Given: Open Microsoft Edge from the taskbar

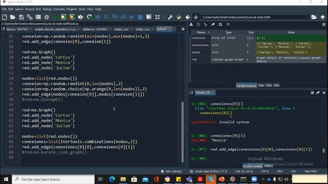Looking at the screenshot, I should [112, 179].
